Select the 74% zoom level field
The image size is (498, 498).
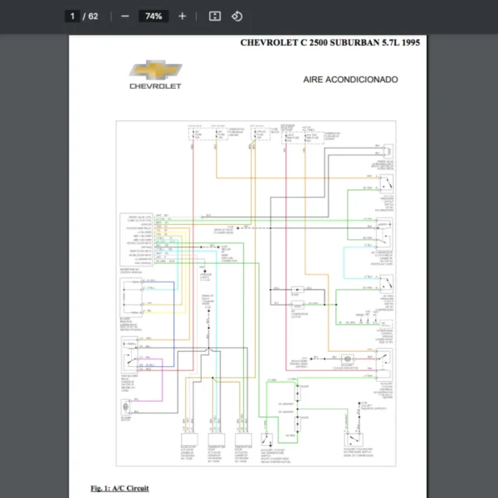154,16
